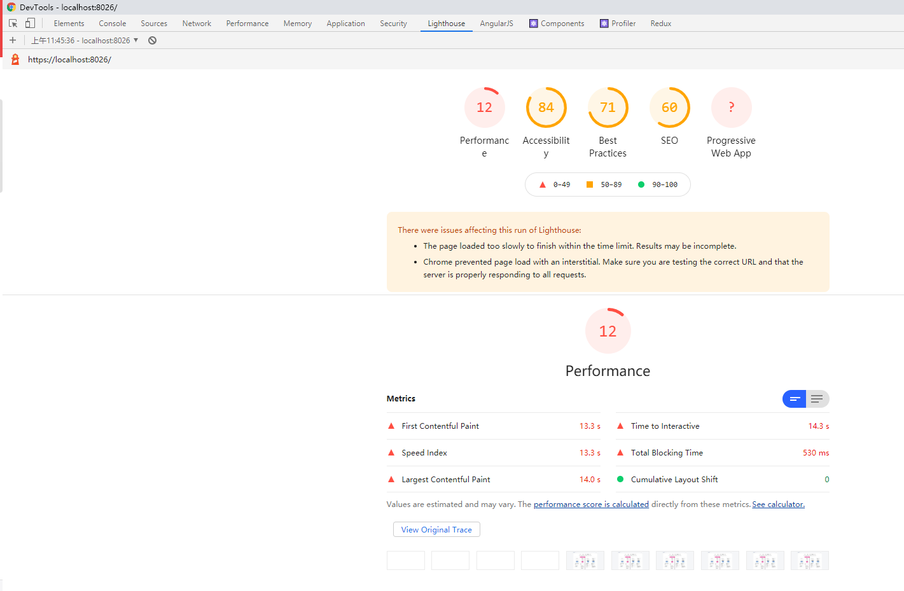Viewport: 904px width, 591px height.
Task: Switch to the Redux tab
Action: click(661, 24)
